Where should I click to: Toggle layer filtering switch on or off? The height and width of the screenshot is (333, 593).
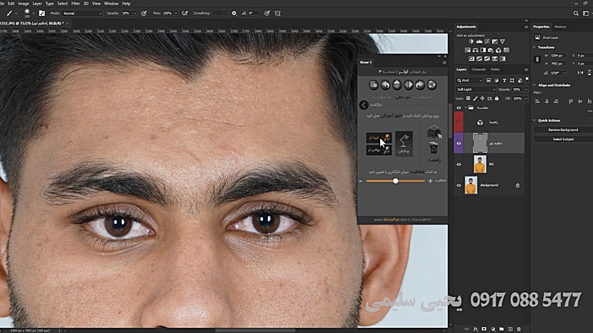527,80
